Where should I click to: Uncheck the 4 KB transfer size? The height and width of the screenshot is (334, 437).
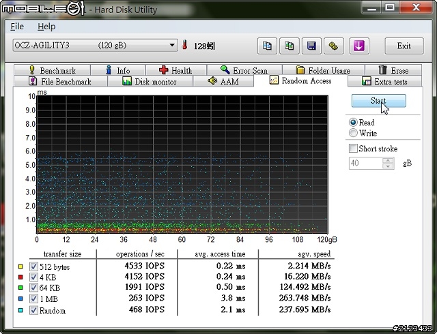click(x=33, y=277)
